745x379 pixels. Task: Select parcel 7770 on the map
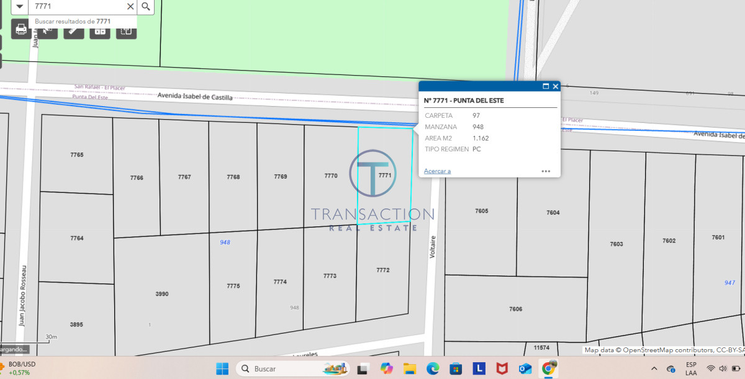coord(331,176)
